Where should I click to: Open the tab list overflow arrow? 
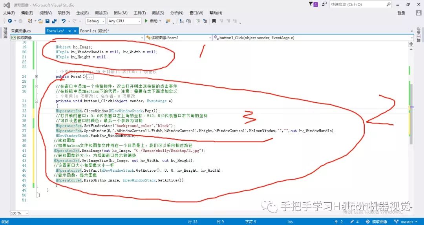coord(412,31)
